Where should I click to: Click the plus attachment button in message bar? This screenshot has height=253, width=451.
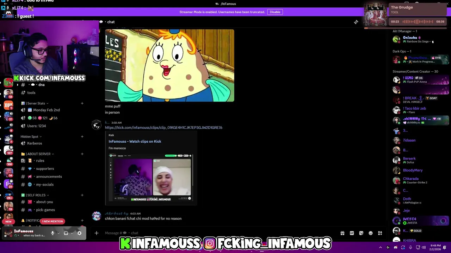point(96,233)
